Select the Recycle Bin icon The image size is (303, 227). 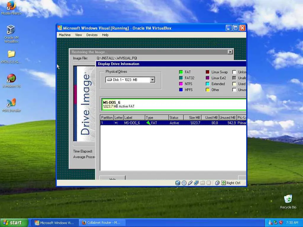288,202
